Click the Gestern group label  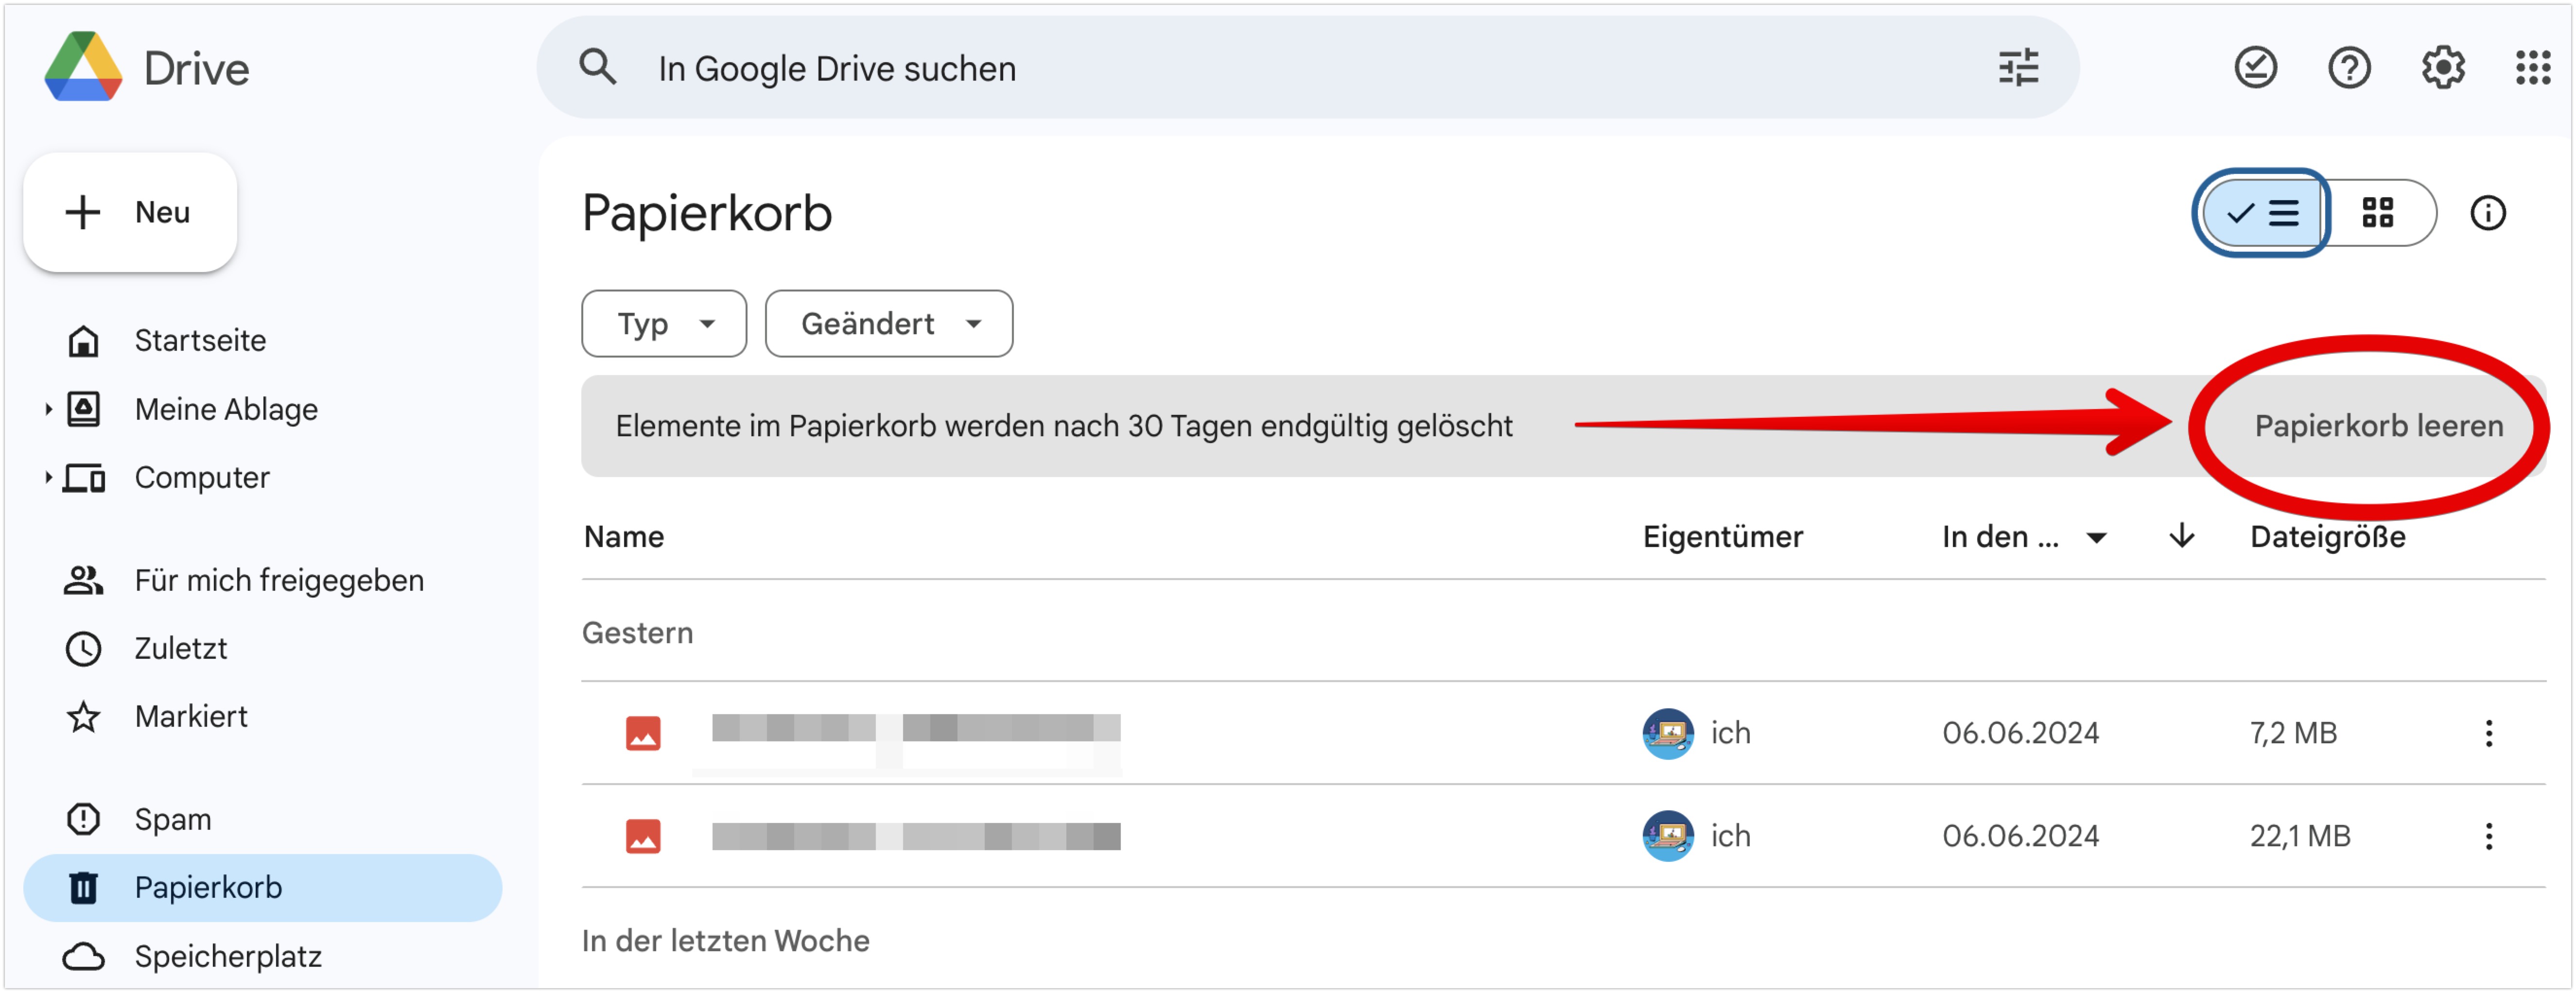[x=637, y=633]
